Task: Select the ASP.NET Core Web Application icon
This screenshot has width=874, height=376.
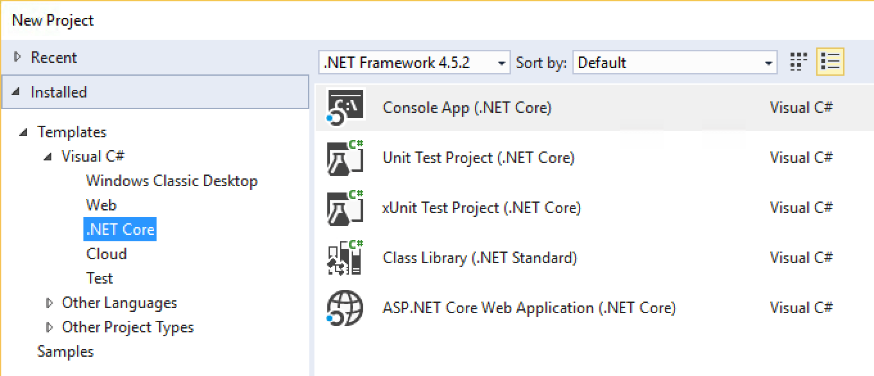Action: pos(345,307)
